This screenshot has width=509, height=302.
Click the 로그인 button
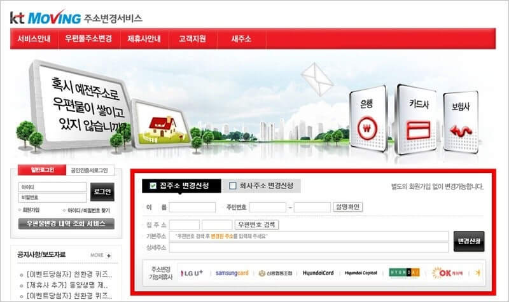point(102,192)
